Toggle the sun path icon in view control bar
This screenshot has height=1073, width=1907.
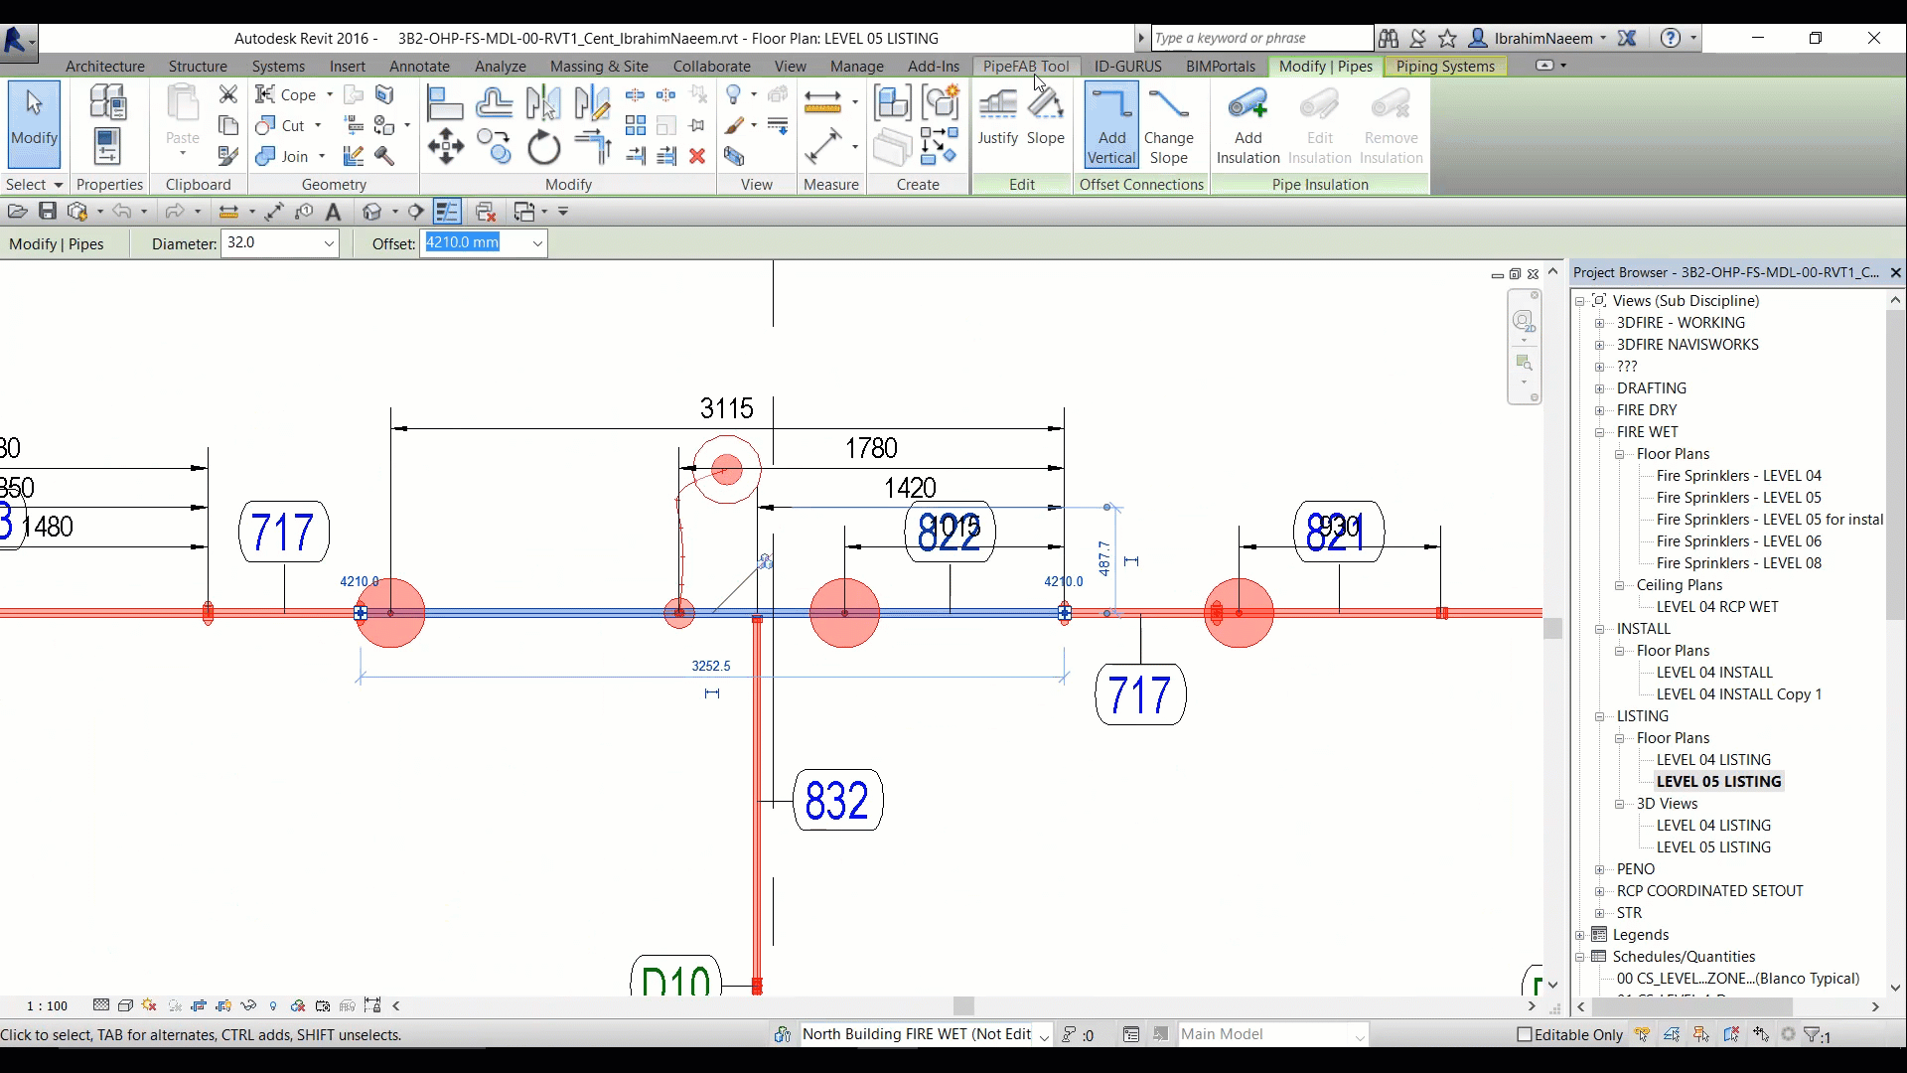point(149,1005)
